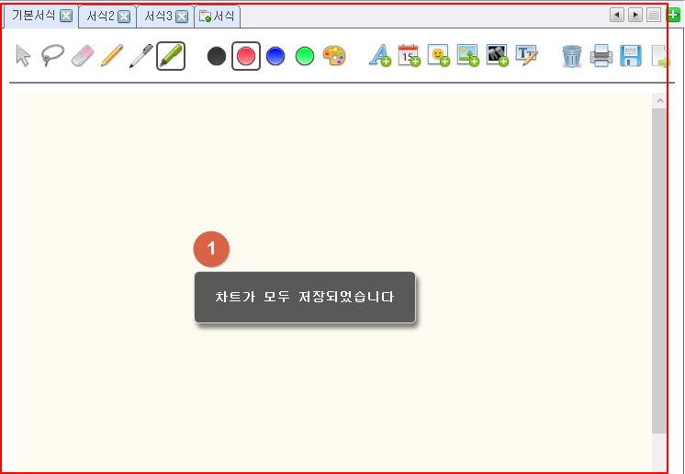This screenshot has width=685, height=474.
Task: Insert text with the A icon
Action: click(x=379, y=56)
